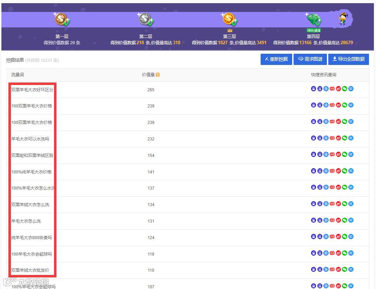Open the blue snowflake search icon for 双面呢和双面羊绒区别
Viewport: 376px width, 289px height.
325,154
